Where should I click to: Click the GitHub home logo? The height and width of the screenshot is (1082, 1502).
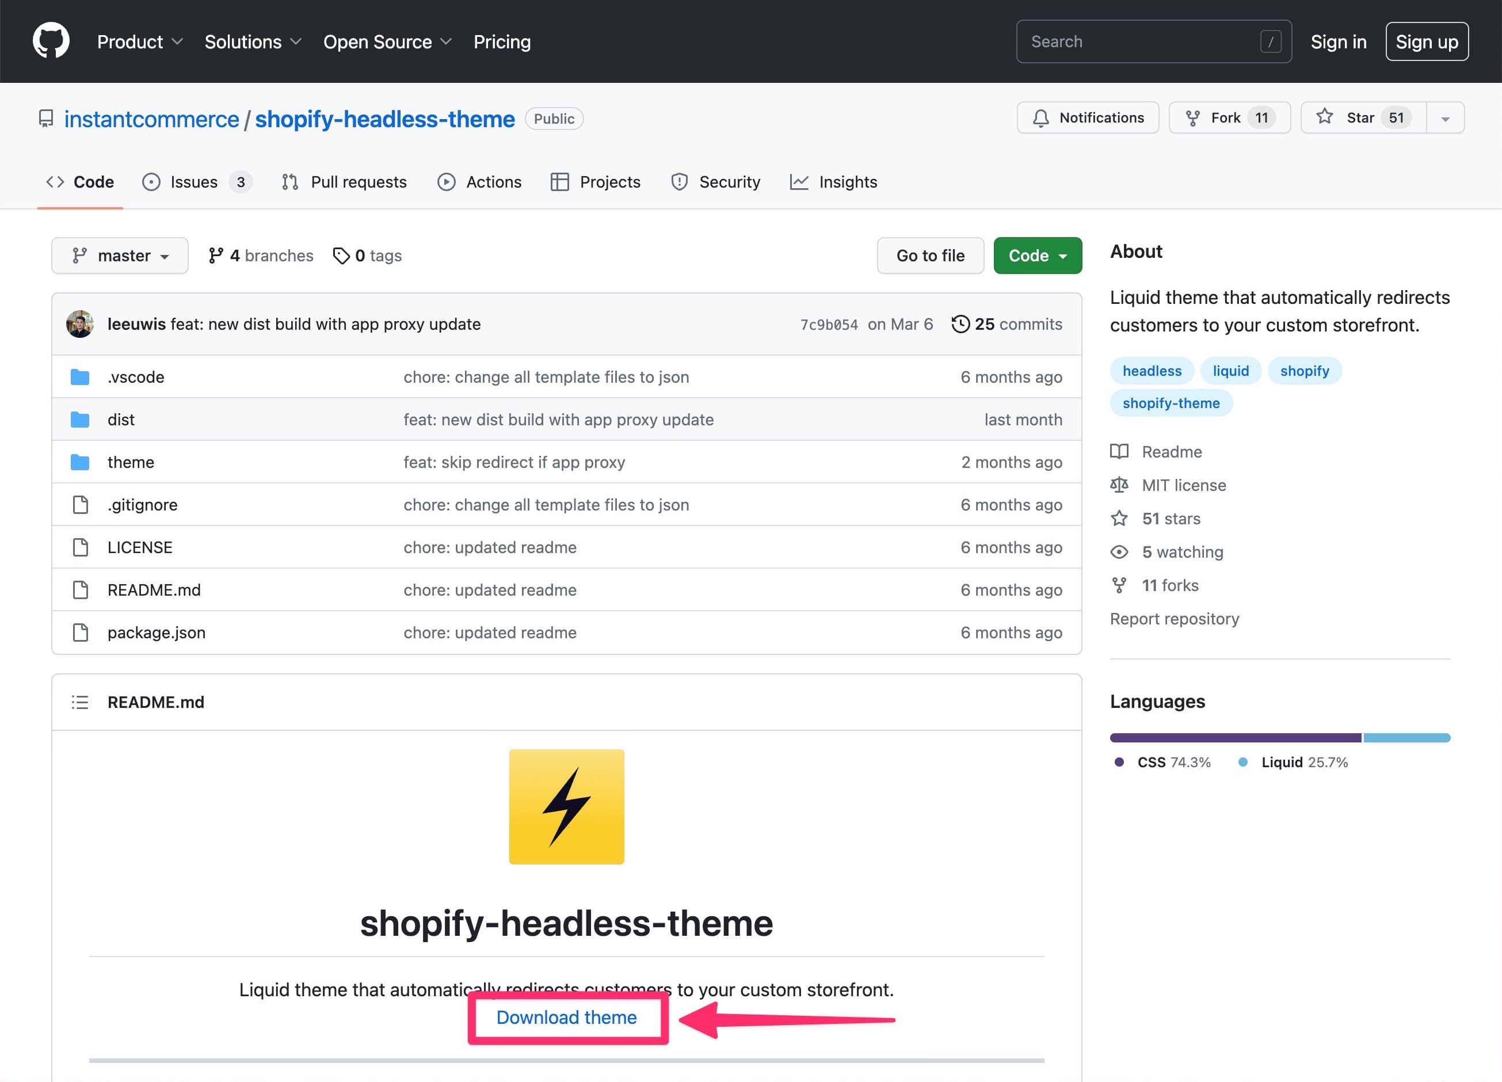51,41
